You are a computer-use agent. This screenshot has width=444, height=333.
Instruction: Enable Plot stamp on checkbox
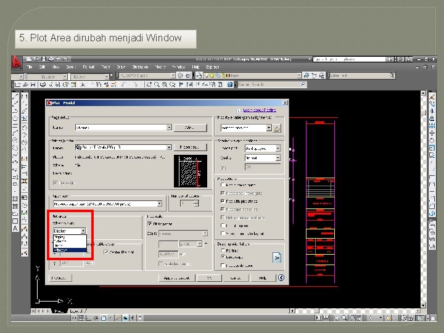(x=223, y=226)
